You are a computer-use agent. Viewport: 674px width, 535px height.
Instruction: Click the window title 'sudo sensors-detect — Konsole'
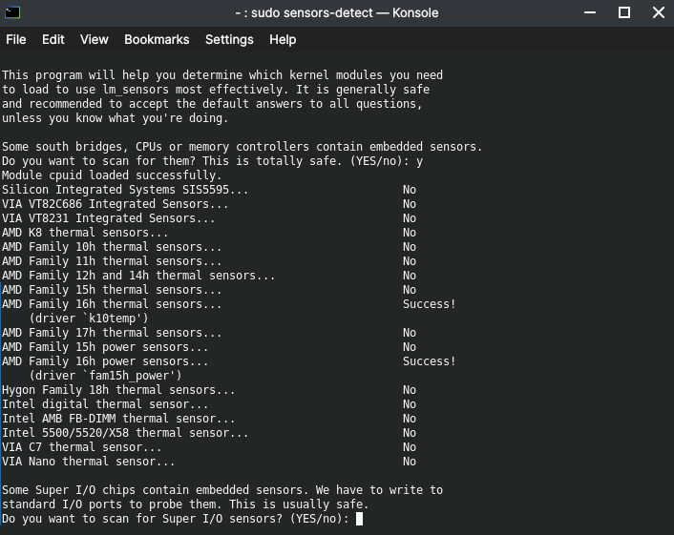(x=337, y=13)
